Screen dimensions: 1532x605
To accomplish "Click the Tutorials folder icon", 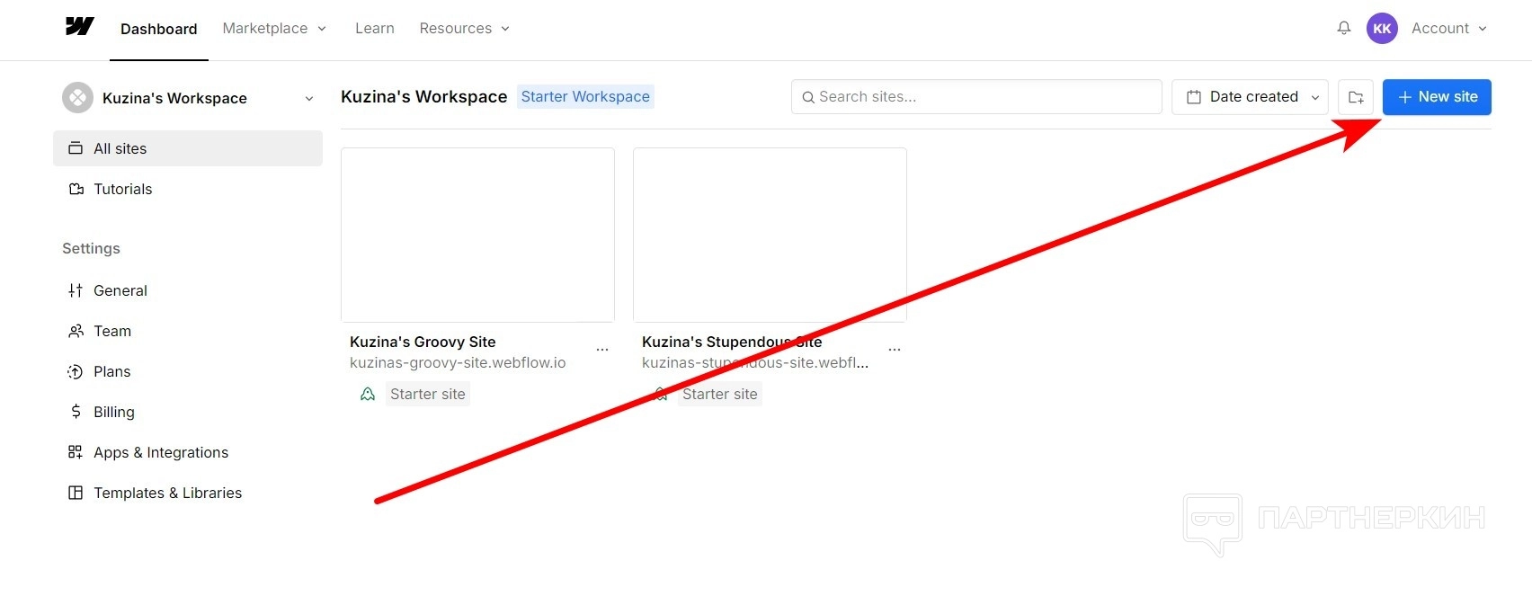I will click(x=76, y=189).
